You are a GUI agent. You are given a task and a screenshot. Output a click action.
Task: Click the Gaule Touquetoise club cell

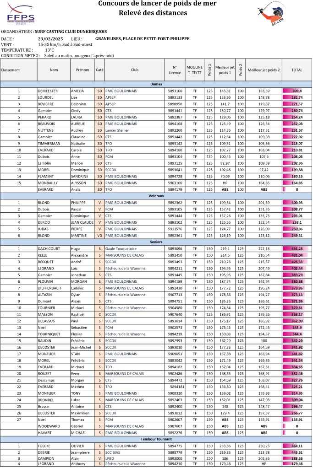pyautogui.click(x=134, y=248)
